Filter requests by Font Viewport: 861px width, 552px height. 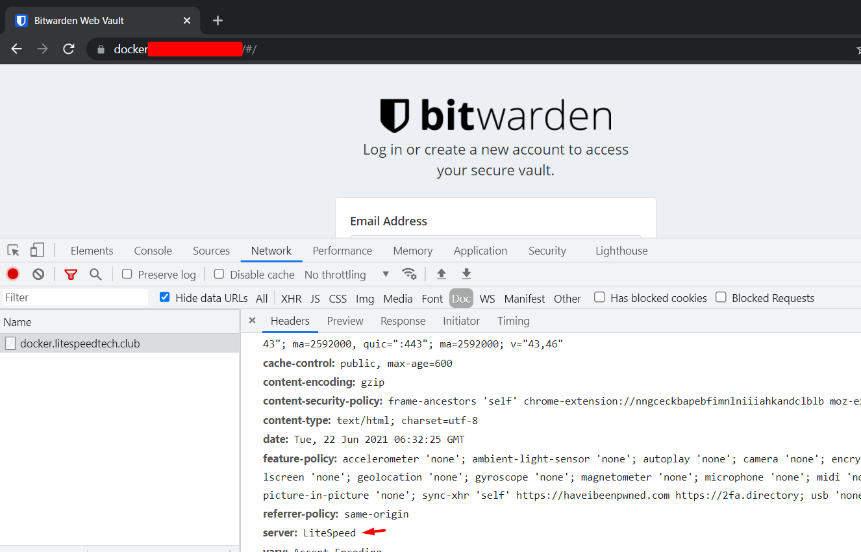[432, 299]
